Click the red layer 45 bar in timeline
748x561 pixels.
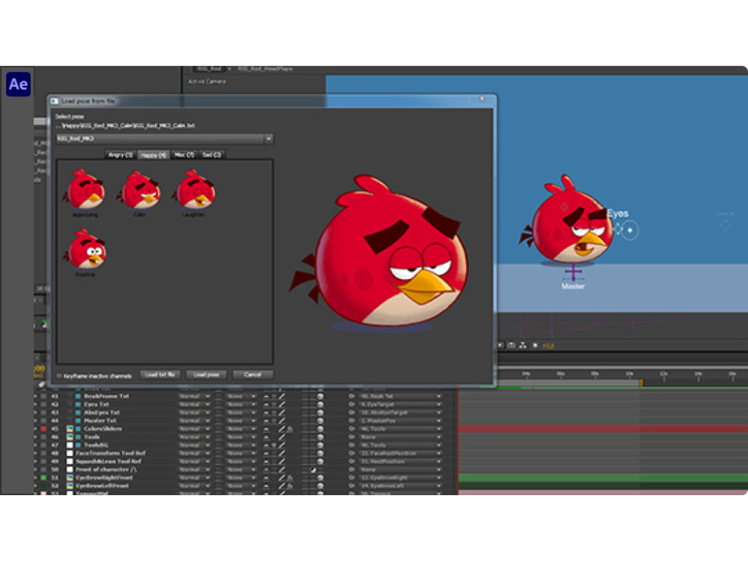click(602, 429)
